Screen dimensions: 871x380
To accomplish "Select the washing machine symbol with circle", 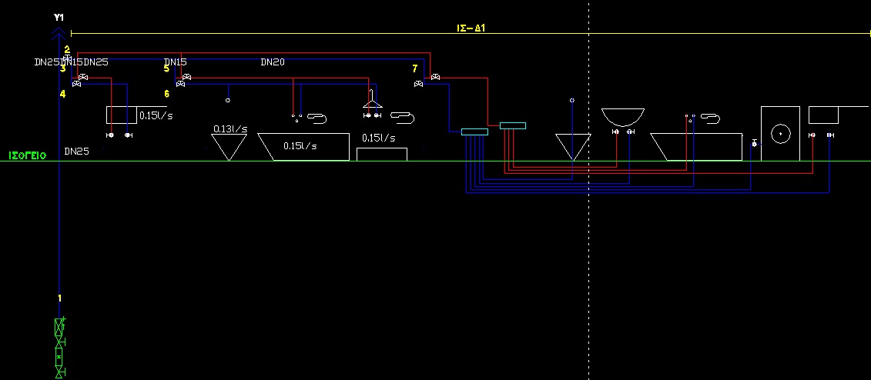I will (x=782, y=133).
